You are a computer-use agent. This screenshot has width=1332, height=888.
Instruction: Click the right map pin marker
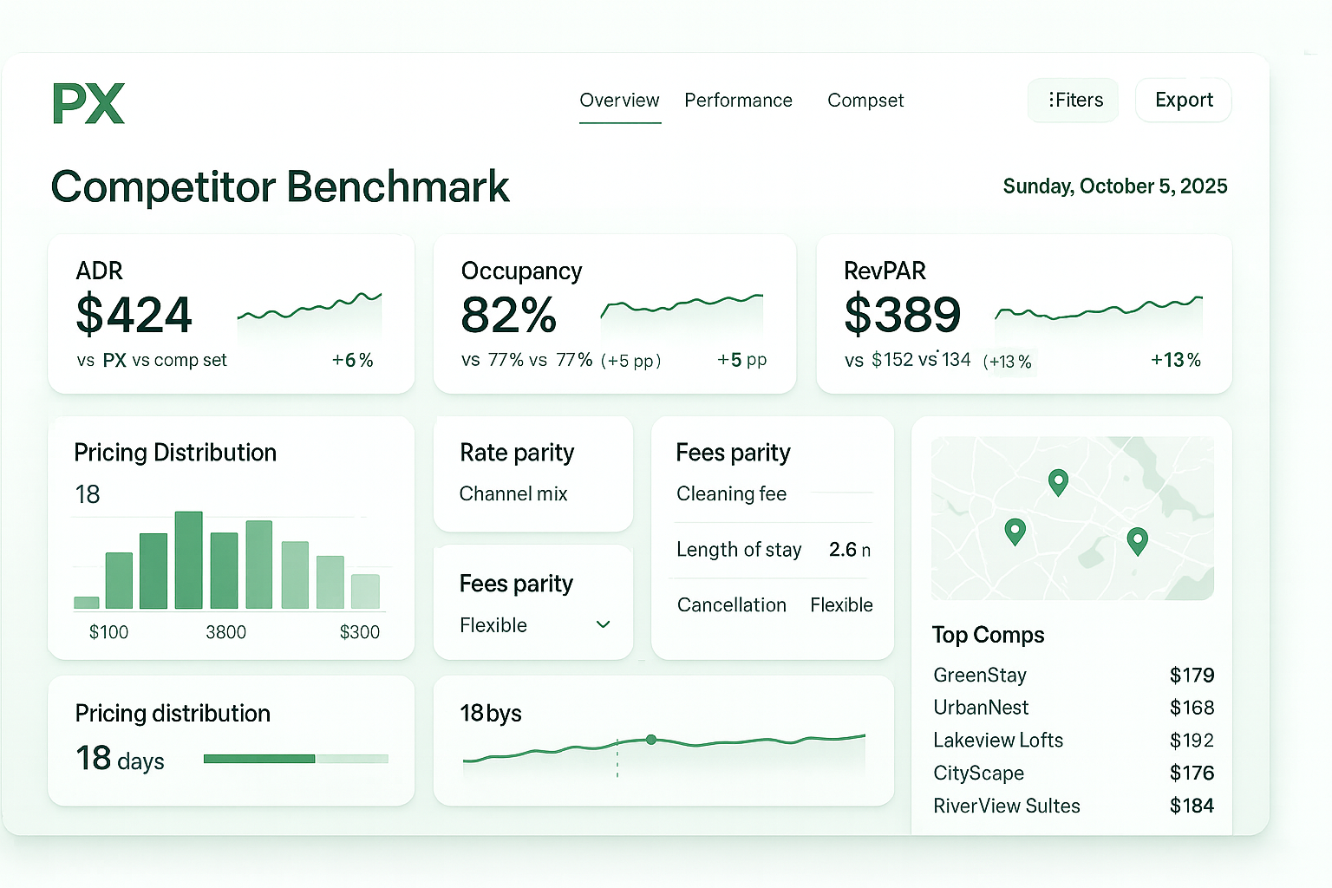click(1137, 540)
